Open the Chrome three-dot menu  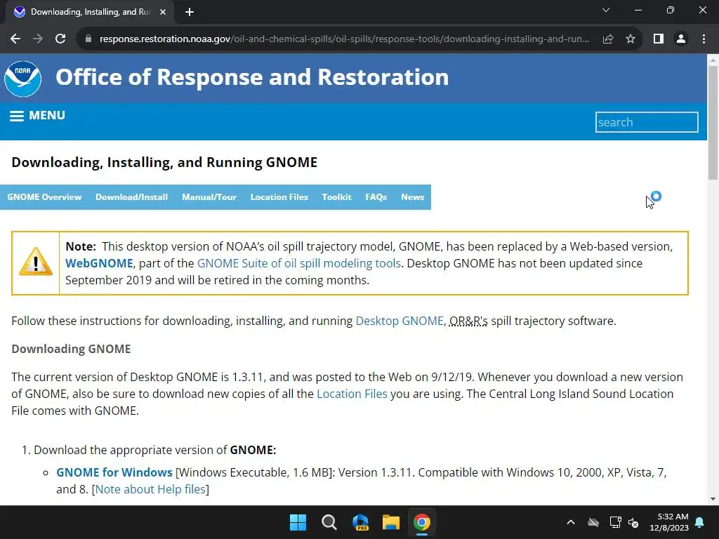click(704, 39)
